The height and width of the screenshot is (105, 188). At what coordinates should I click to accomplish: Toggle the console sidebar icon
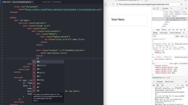(154, 85)
